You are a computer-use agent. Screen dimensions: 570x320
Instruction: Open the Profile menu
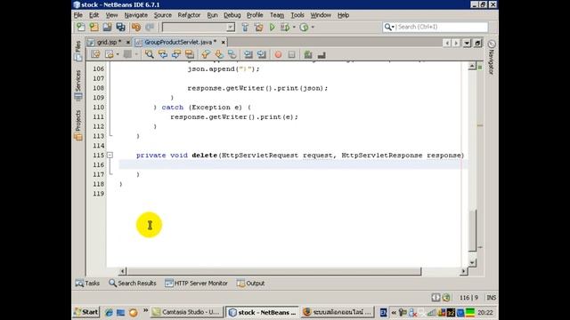[255, 15]
